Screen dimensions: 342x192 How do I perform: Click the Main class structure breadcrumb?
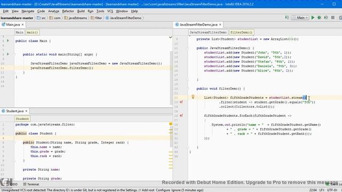[x=19, y=32]
